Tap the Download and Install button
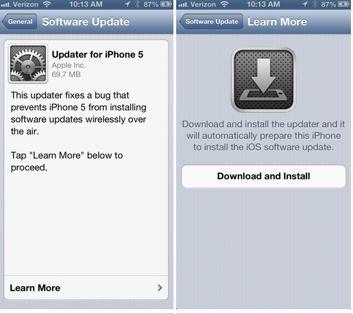 263,176
